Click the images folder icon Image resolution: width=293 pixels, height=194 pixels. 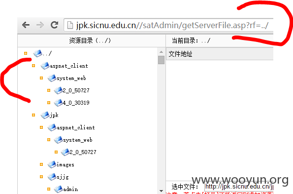coord(52,164)
